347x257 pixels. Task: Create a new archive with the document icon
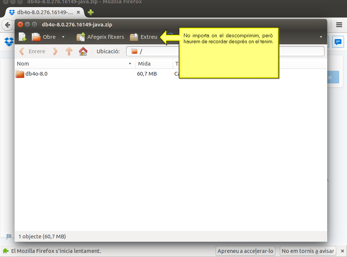pyautogui.click(x=22, y=37)
